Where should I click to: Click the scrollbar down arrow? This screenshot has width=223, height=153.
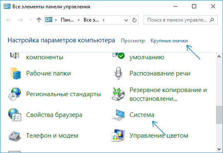tap(219, 149)
